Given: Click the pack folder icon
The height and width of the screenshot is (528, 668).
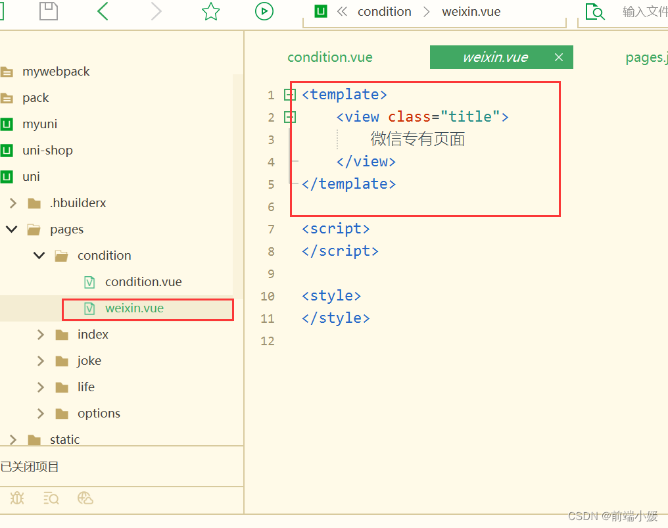Looking at the screenshot, I should click(x=7, y=98).
